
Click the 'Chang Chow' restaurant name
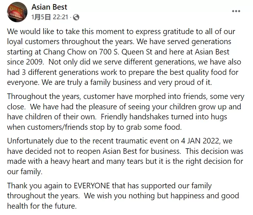pos(65,52)
